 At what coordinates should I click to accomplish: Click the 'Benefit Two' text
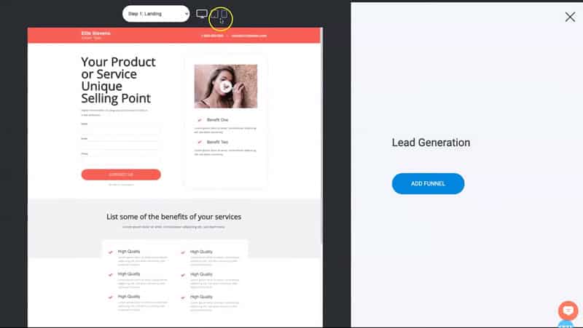tap(217, 142)
